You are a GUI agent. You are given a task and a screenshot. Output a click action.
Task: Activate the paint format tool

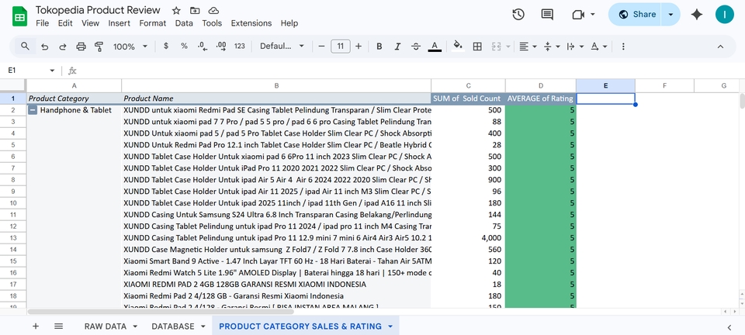pos(99,47)
